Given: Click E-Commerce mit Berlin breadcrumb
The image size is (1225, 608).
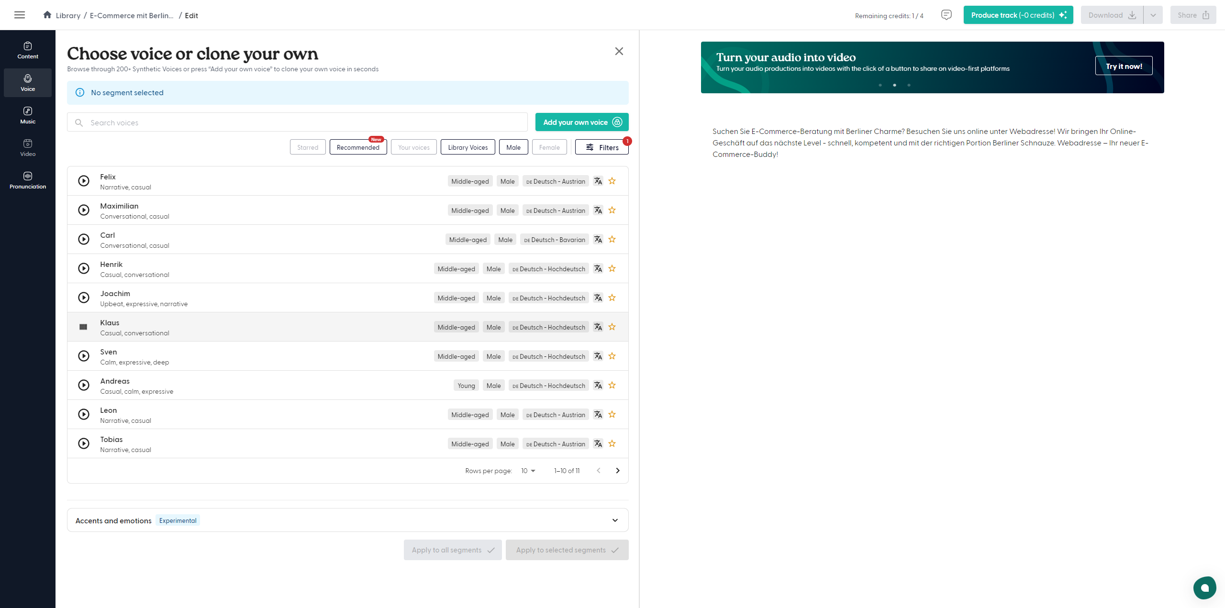Looking at the screenshot, I should pyautogui.click(x=132, y=15).
